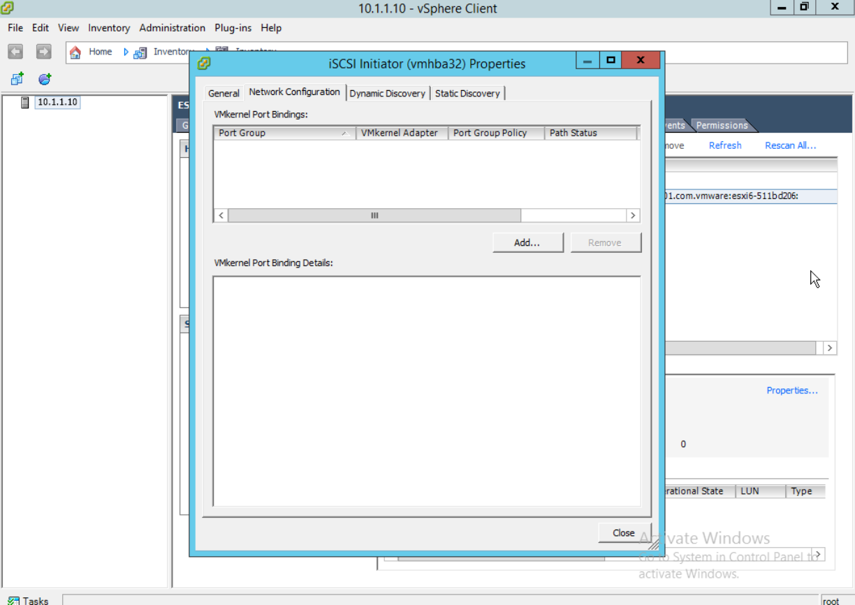Switch to the Dynamic Discovery tab
855x605 pixels.
388,92
